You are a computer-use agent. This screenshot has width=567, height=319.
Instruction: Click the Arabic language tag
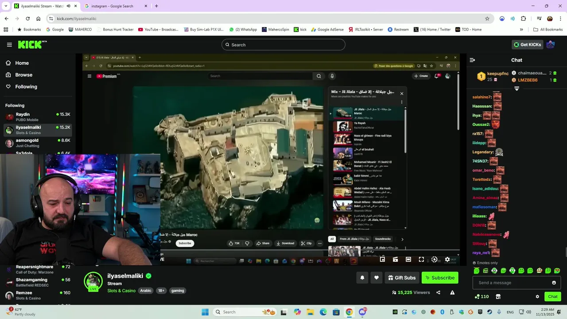[x=146, y=291]
